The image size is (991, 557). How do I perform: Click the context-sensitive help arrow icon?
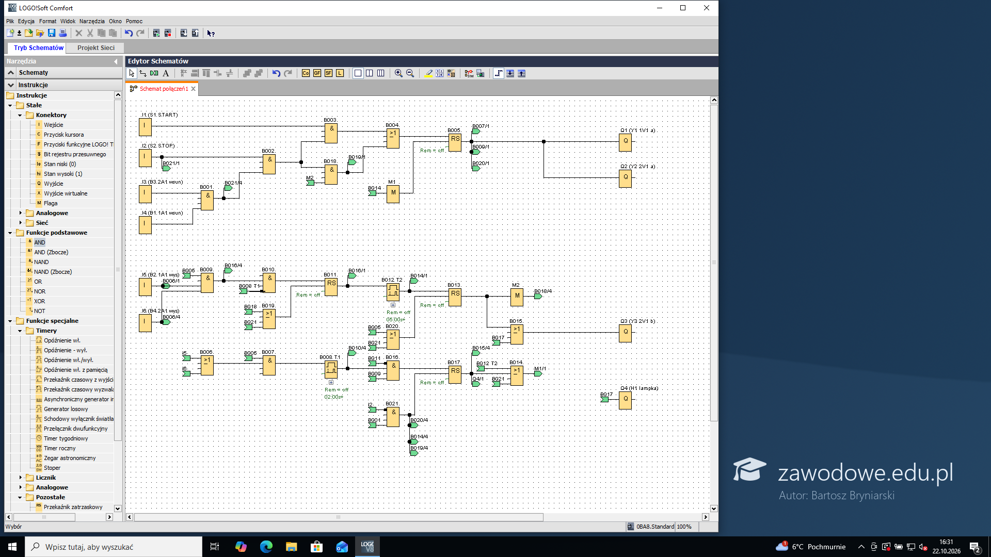click(211, 33)
